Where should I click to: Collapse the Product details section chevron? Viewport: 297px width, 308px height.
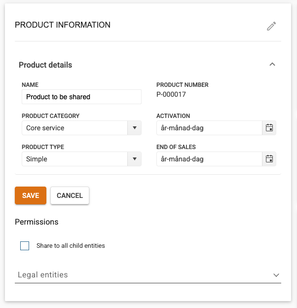(x=272, y=65)
